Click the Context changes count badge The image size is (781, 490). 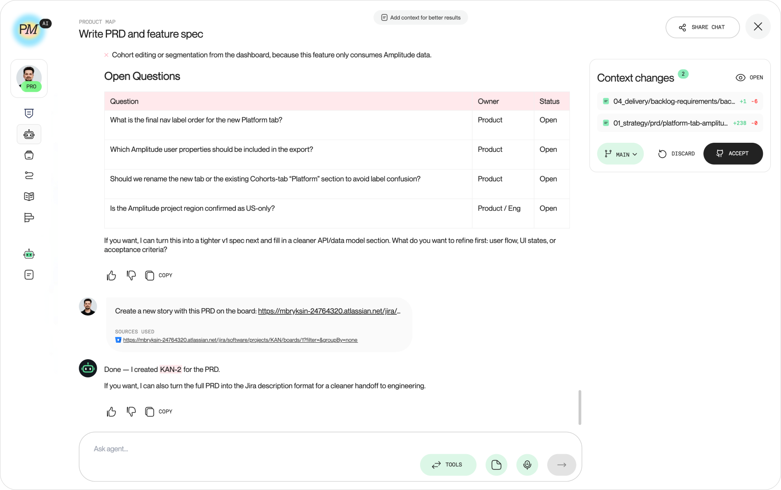tap(683, 74)
